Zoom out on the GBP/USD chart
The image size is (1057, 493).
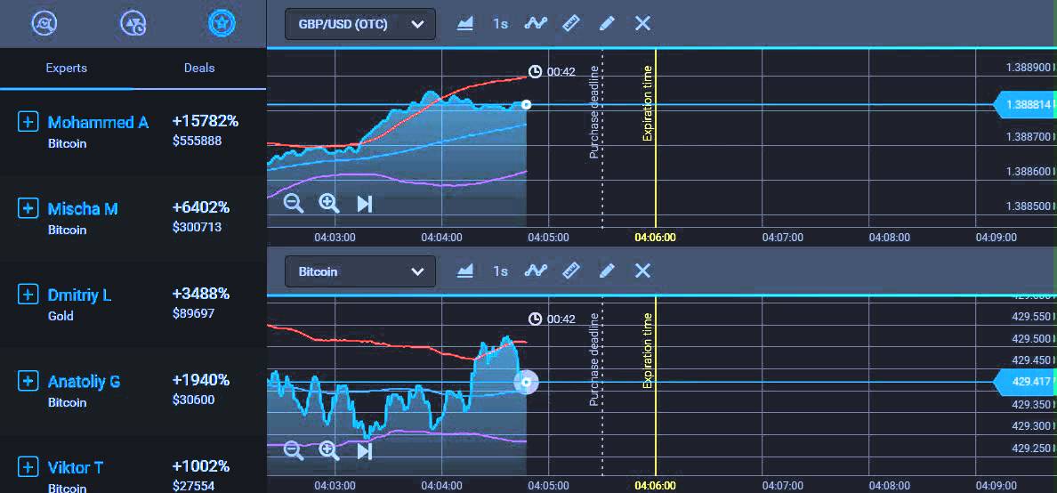pyautogui.click(x=294, y=203)
